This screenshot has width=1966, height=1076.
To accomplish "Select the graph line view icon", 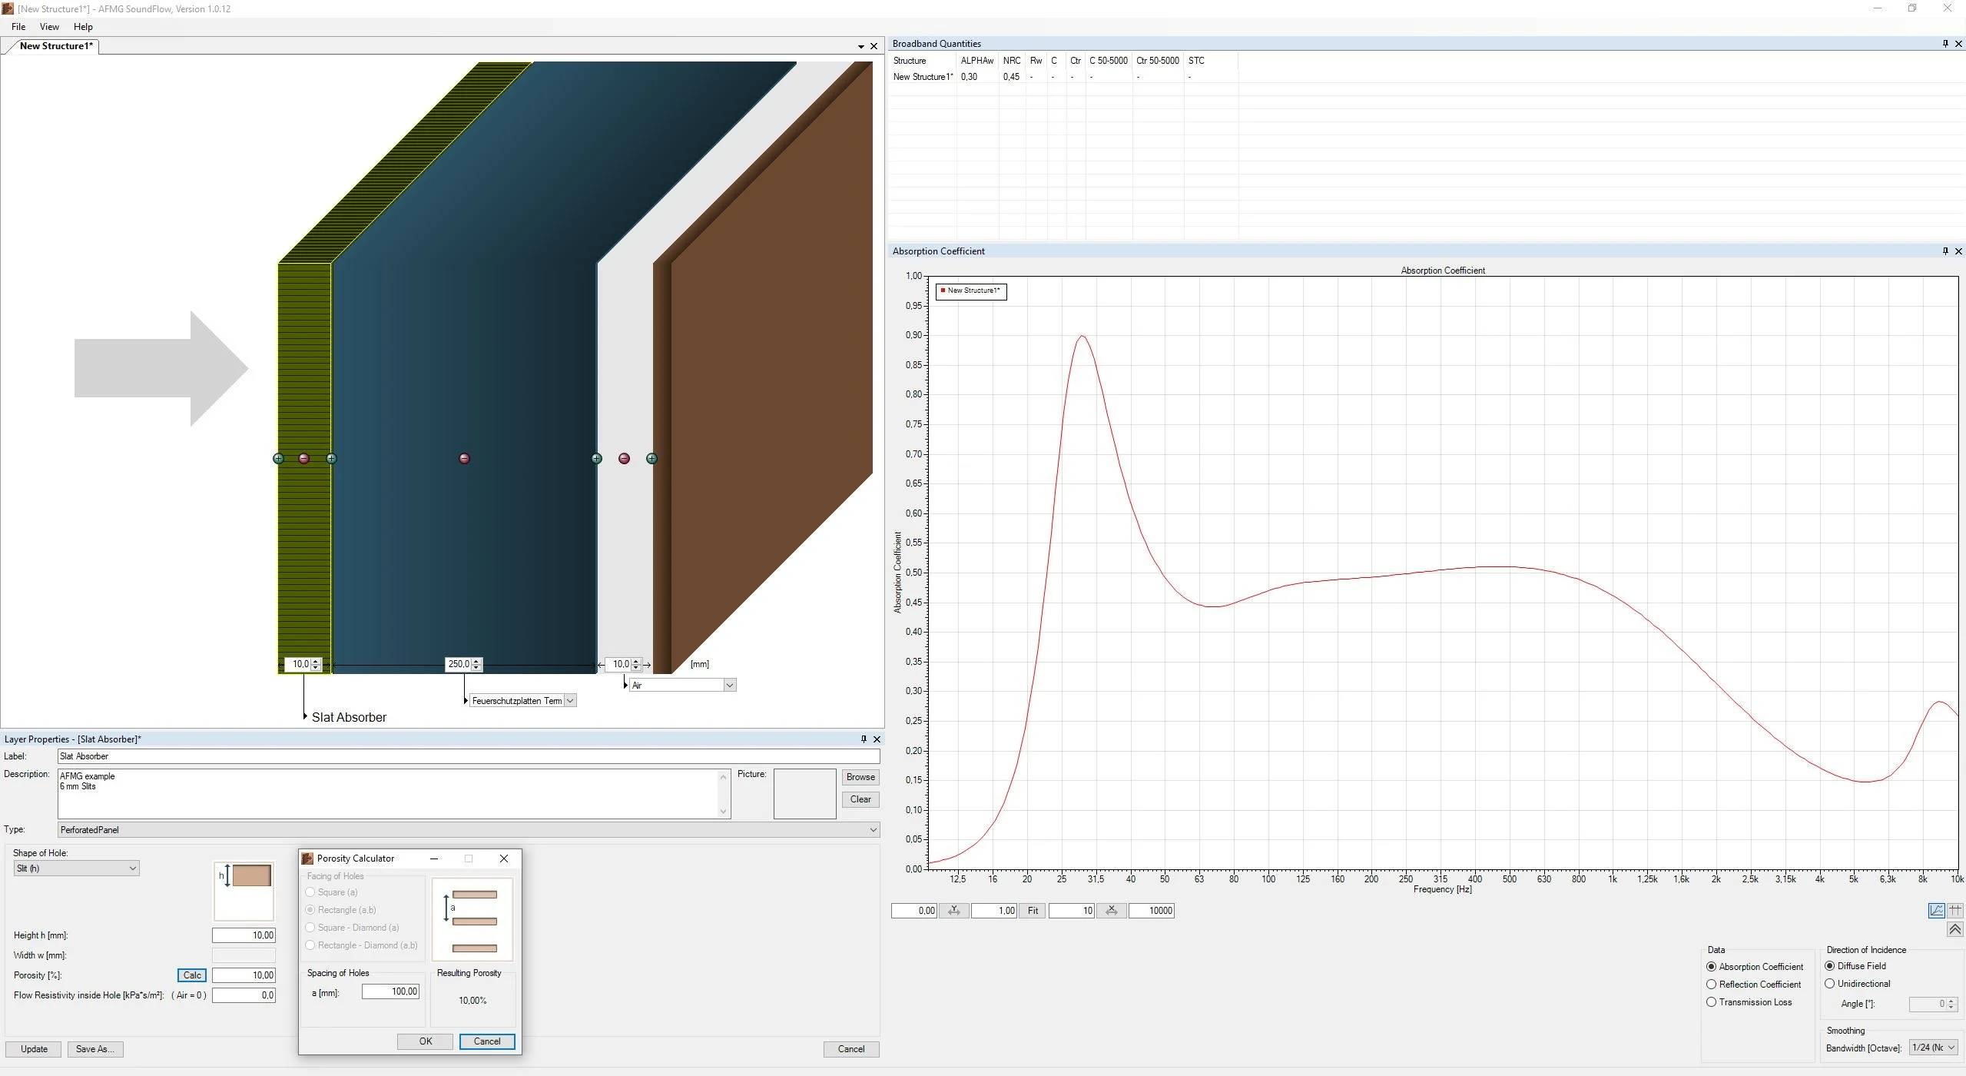I will [1937, 911].
